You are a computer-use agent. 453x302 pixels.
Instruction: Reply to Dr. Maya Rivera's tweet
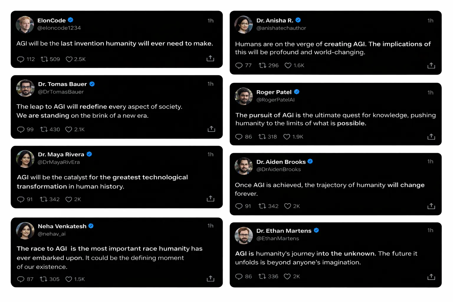tap(21, 199)
